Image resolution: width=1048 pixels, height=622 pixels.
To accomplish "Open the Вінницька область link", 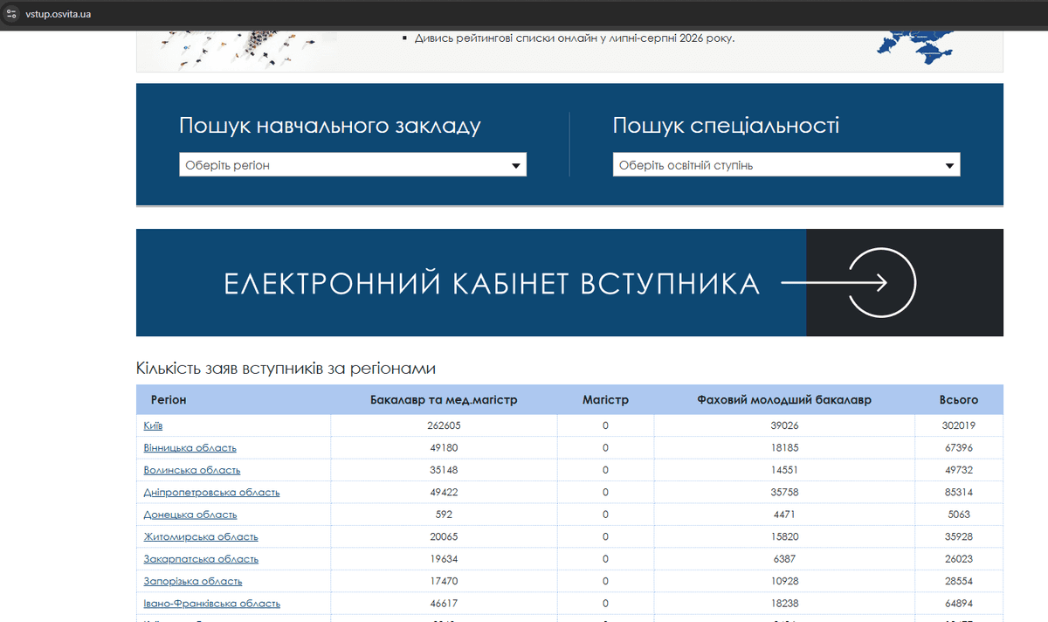I will [x=190, y=447].
